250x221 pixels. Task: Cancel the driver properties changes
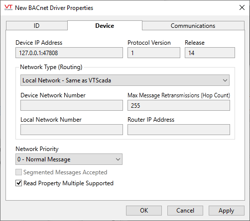pyautogui.click(x=185, y=211)
